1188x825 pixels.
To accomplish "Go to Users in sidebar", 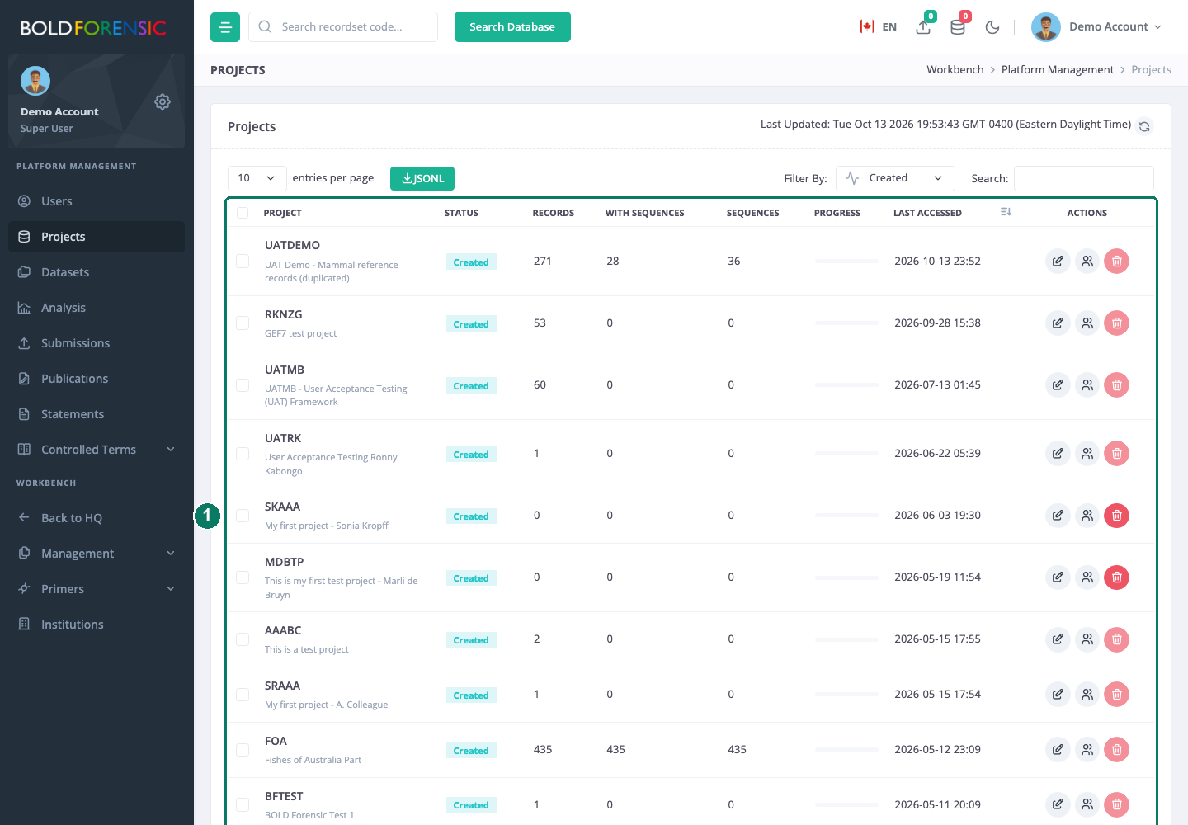I will [97, 201].
